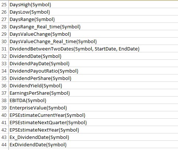
Task: Select row header 43
Action: 4,137
